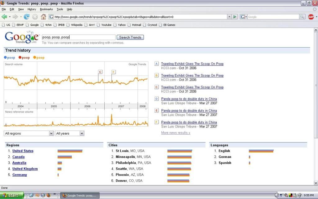318x199 pixels.
Task: Expand the All regions dropdown
Action: tap(29, 133)
